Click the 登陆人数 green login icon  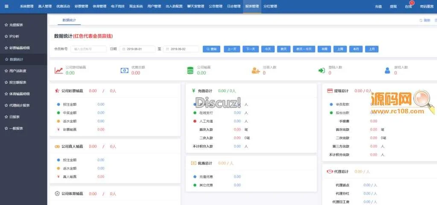point(321,70)
